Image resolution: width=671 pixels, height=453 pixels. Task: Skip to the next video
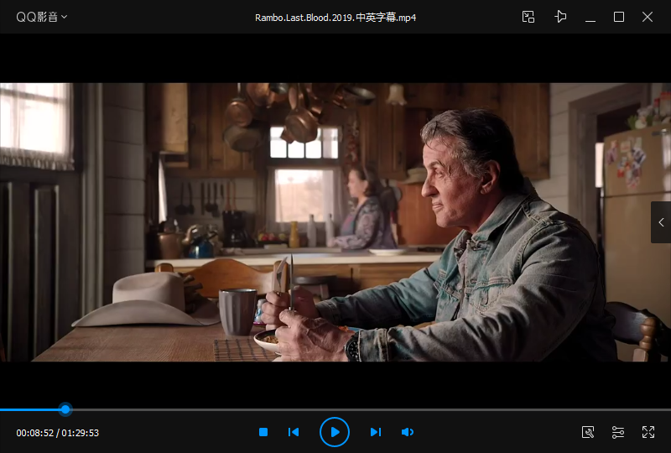376,432
